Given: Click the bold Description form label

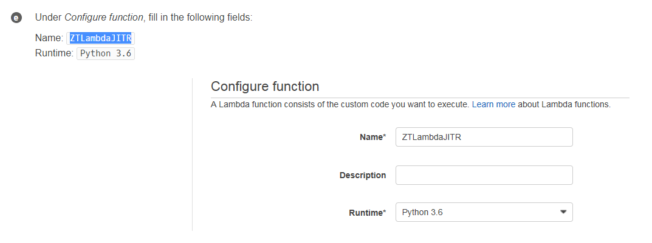Looking at the screenshot, I should point(363,175).
